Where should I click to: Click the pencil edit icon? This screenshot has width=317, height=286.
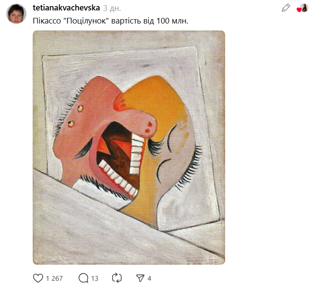coord(286,8)
